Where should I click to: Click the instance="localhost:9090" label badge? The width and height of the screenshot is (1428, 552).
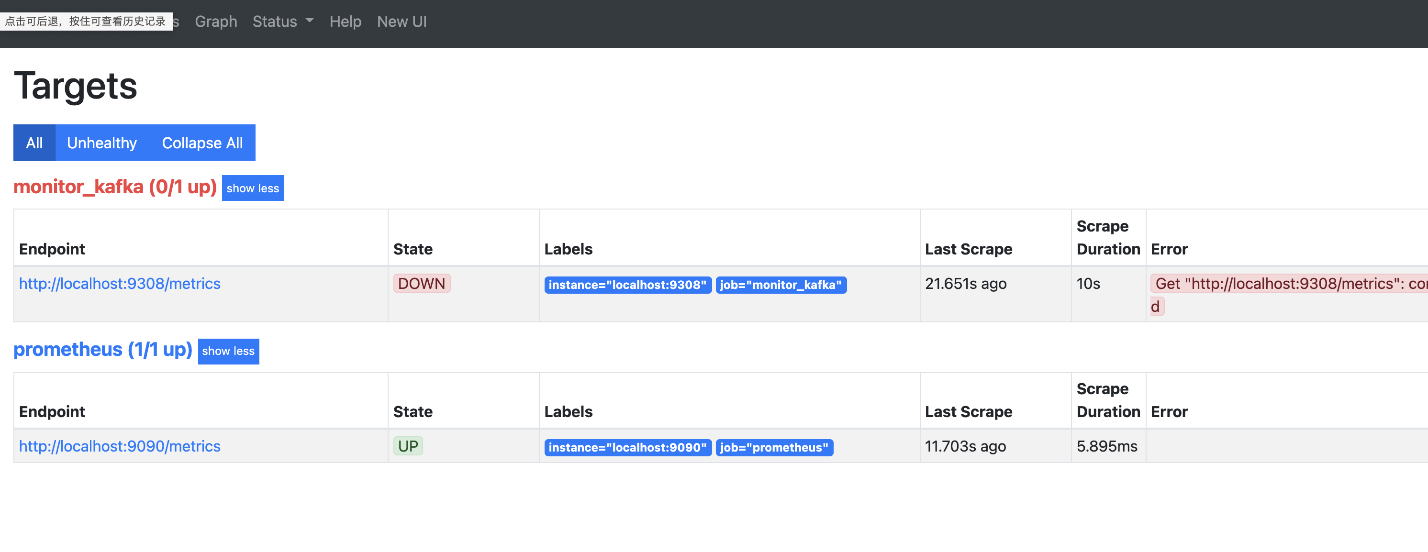tap(627, 447)
